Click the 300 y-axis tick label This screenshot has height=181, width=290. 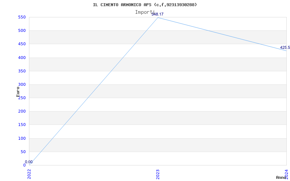coord(22,85)
